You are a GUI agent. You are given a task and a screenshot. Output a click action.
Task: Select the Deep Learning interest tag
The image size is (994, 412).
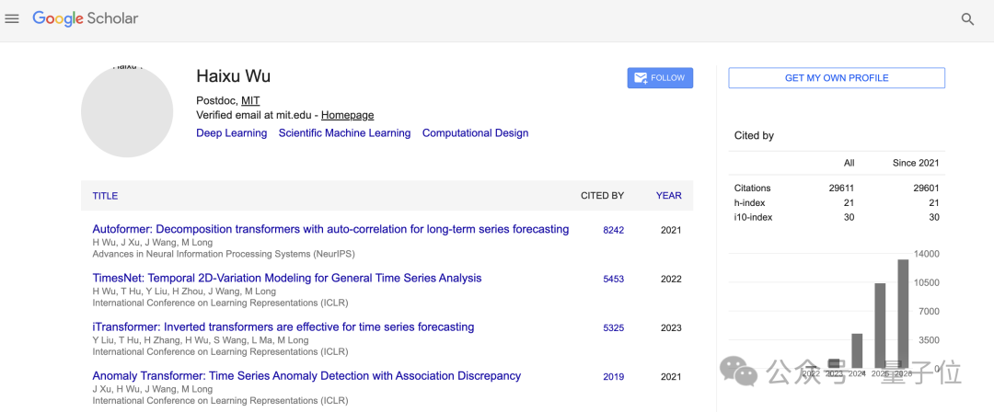point(231,133)
